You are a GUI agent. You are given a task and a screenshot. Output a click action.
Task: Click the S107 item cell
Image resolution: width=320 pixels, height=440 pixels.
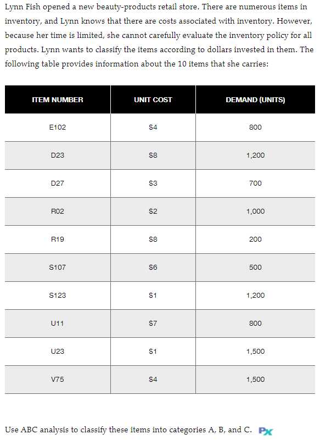point(58,268)
